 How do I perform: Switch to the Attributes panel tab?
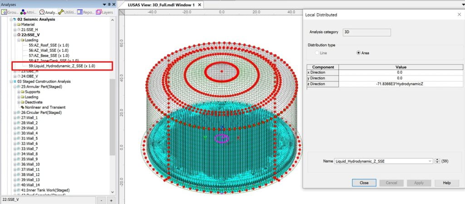(x=28, y=12)
